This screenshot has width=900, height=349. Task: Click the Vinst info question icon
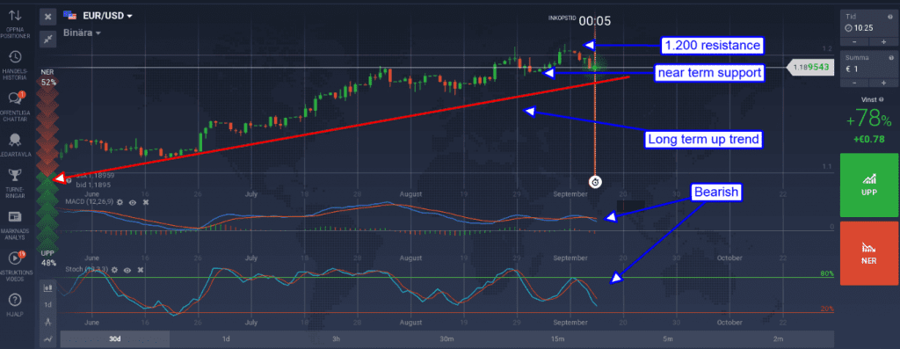pos(882,99)
